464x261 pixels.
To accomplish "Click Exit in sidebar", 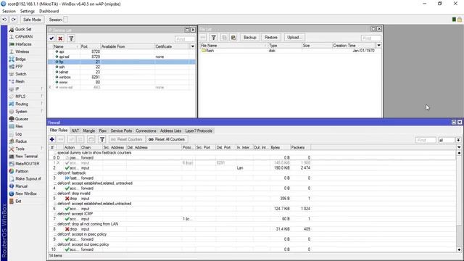I will click(18, 202).
